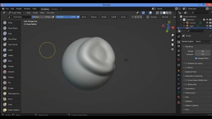Open the File menu

pyautogui.click(x=7, y=9)
